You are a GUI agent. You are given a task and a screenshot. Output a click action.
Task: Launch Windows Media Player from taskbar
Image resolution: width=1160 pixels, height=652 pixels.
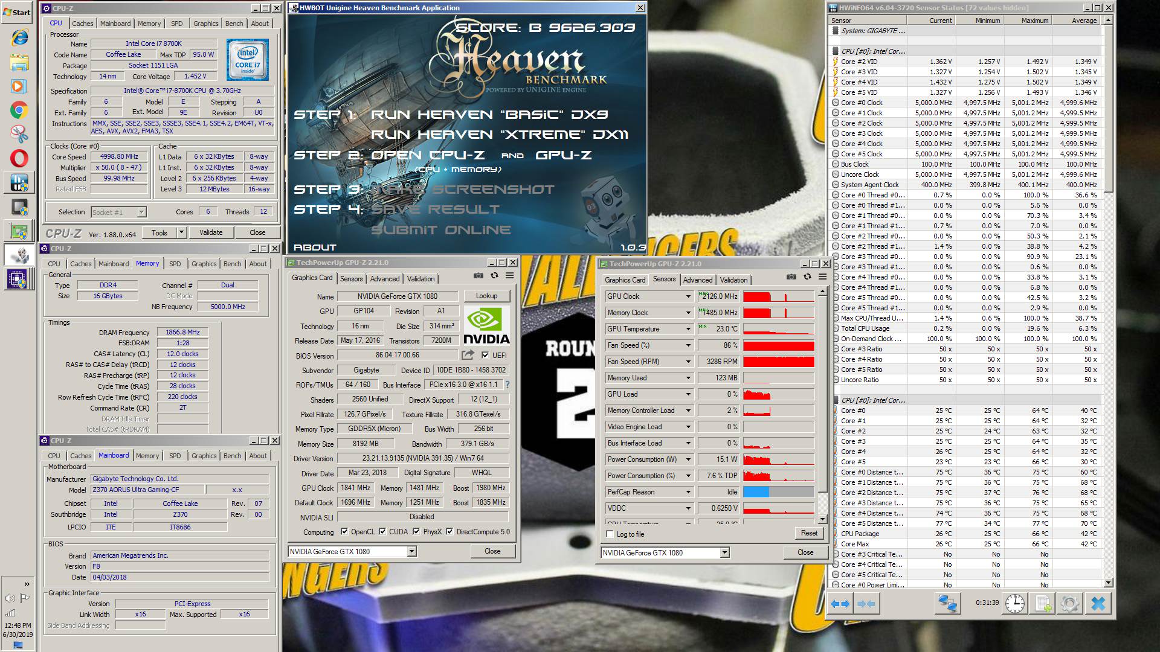19,86
